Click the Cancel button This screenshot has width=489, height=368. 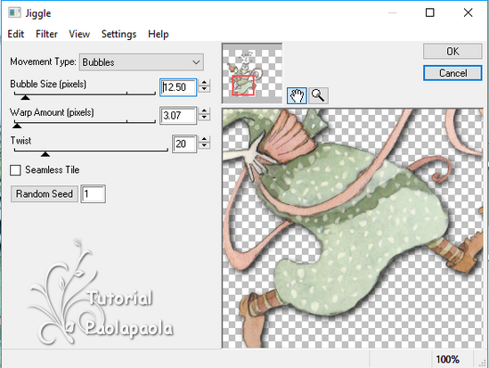coord(452,73)
